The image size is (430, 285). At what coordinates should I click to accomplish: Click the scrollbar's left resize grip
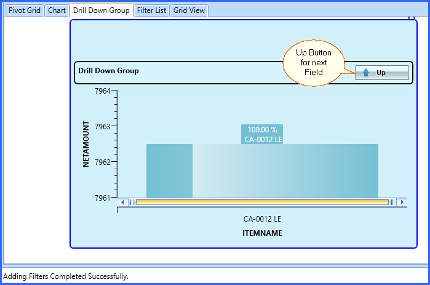click(132, 202)
